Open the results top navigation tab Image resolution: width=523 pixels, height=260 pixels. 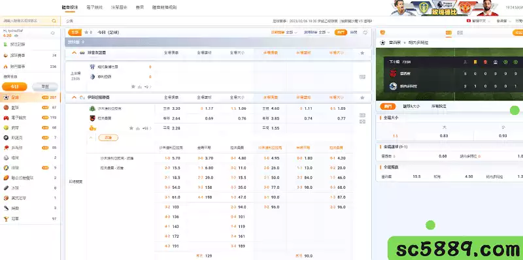(140, 7)
